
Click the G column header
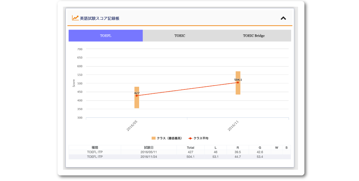pyautogui.click(x=260, y=148)
